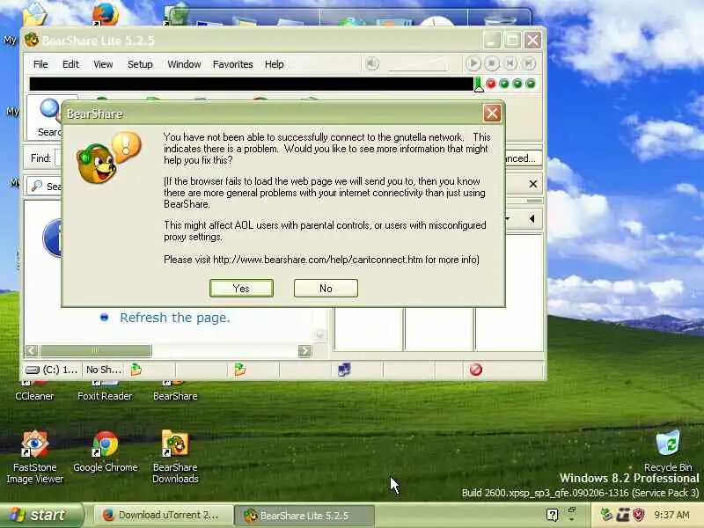Click the green download manager tray icon
The height and width of the screenshot is (528, 704).
tap(606, 515)
